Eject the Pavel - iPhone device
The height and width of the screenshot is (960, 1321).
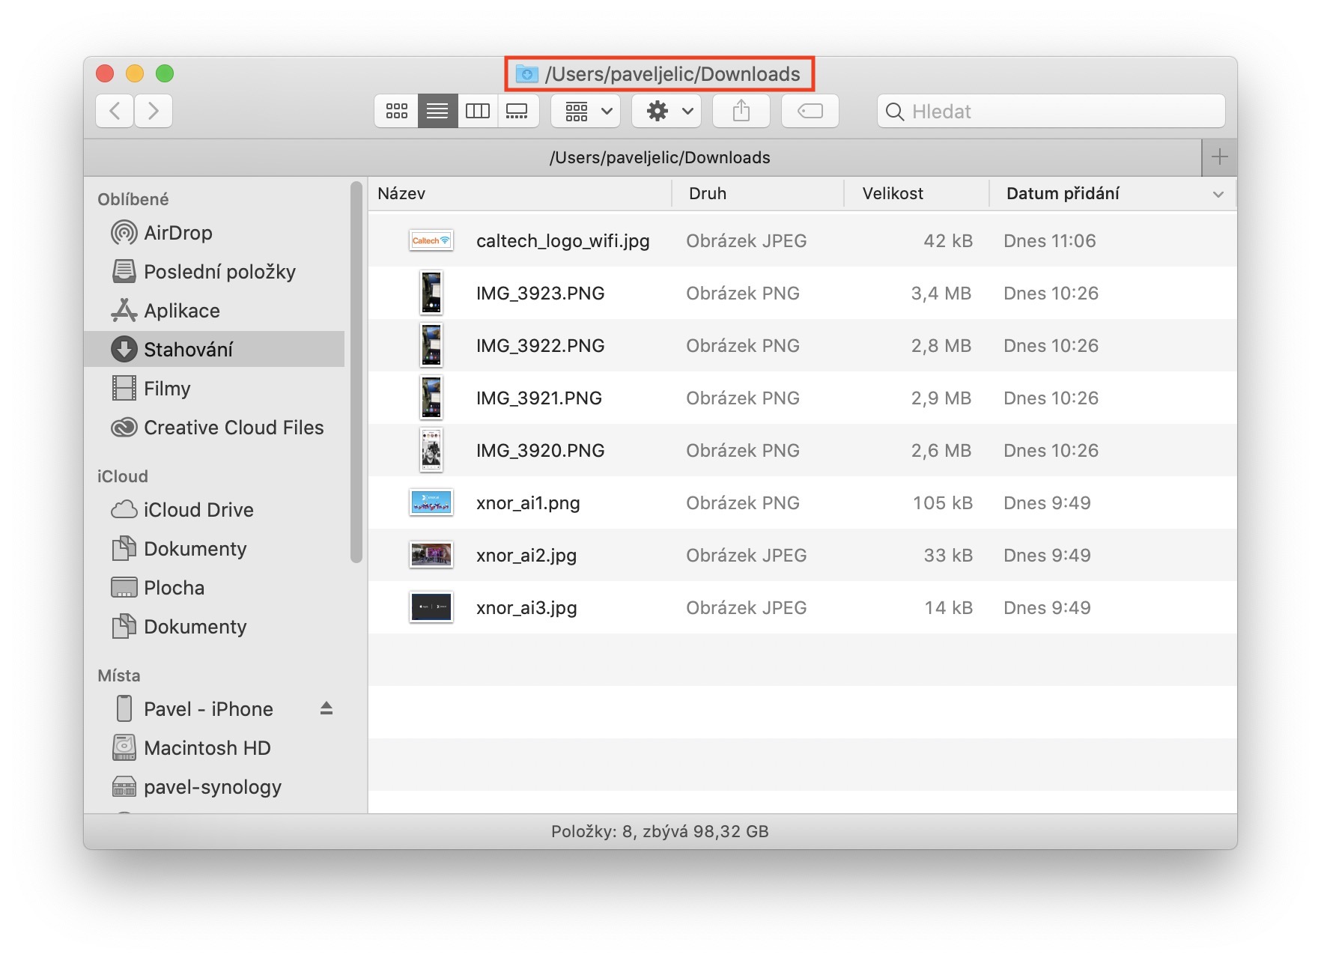tap(327, 708)
